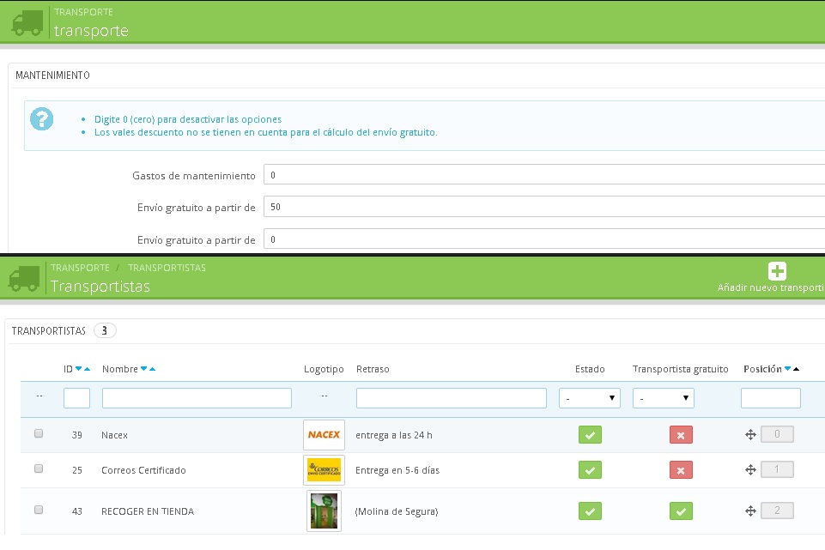Click the move handle for Nacex row
825x550 pixels.
751,434
